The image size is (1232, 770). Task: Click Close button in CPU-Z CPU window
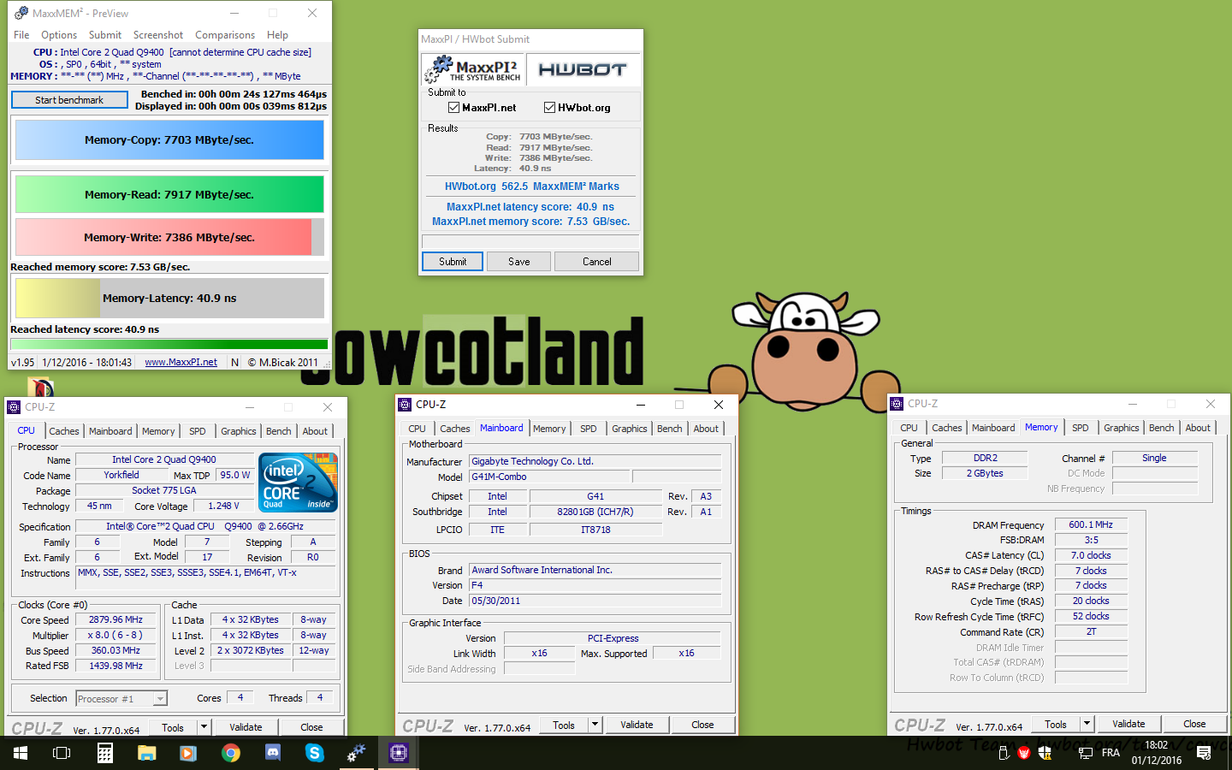click(311, 727)
